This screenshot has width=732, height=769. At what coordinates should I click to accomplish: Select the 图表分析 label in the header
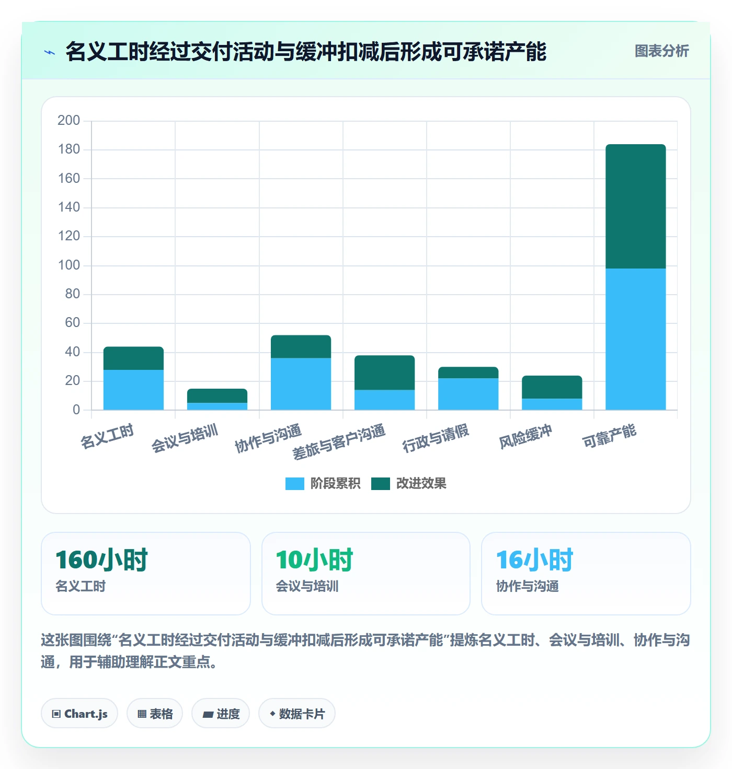coord(662,51)
